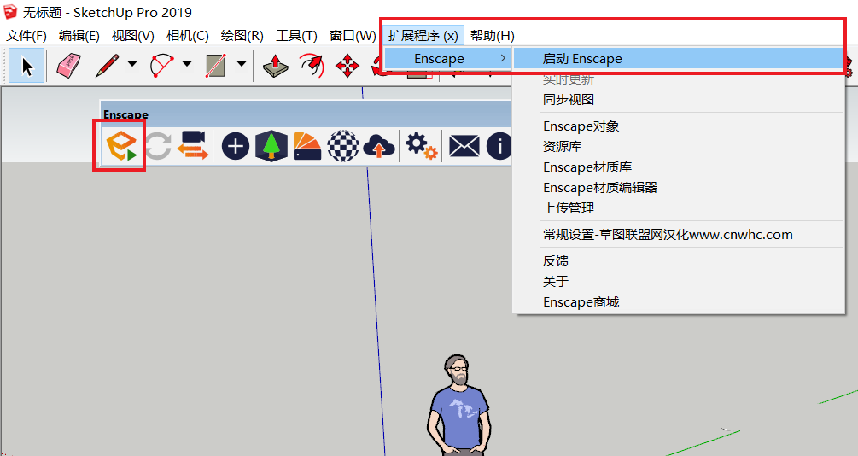The height and width of the screenshot is (456, 858).
Task: Select 上传管理 menu entry
Action: point(678,208)
